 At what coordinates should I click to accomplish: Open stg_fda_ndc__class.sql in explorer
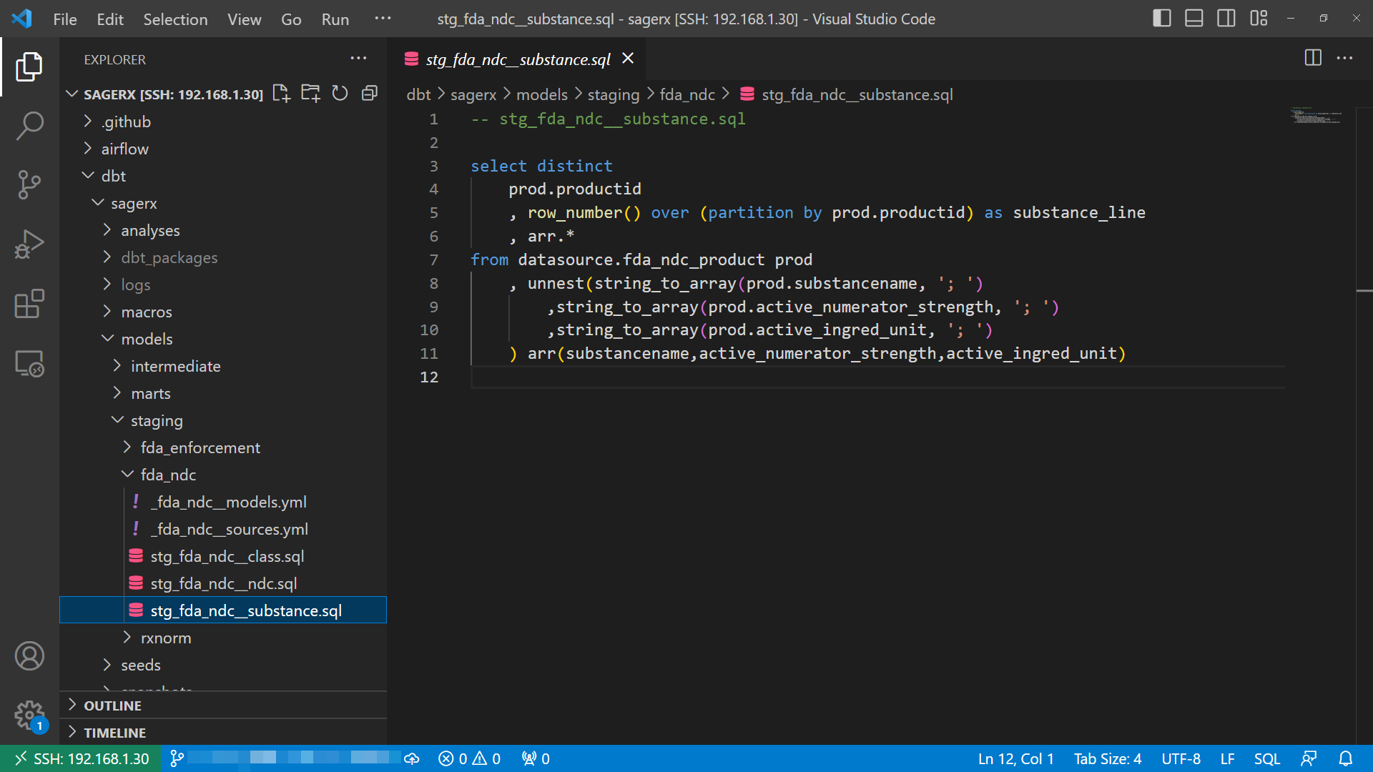[x=227, y=556]
